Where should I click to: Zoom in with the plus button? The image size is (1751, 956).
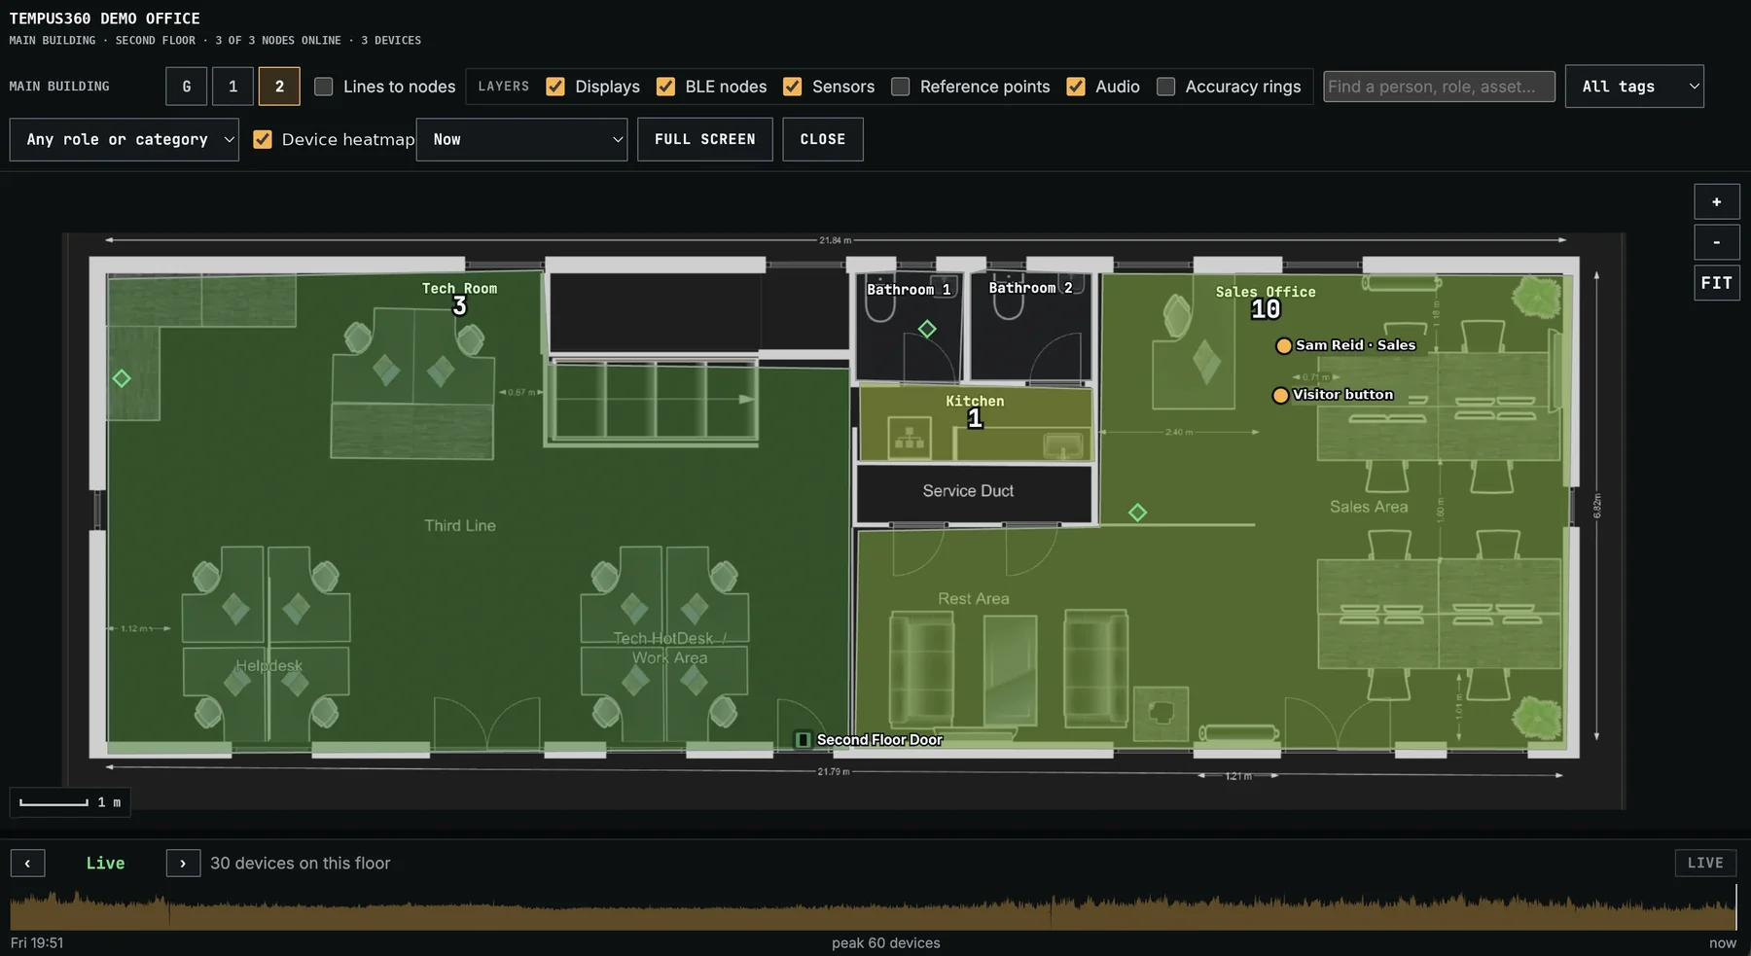pyautogui.click(x=1717, y=201)
